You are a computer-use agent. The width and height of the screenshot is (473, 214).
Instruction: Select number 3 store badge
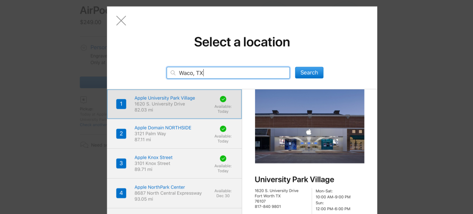pos(121,163)
